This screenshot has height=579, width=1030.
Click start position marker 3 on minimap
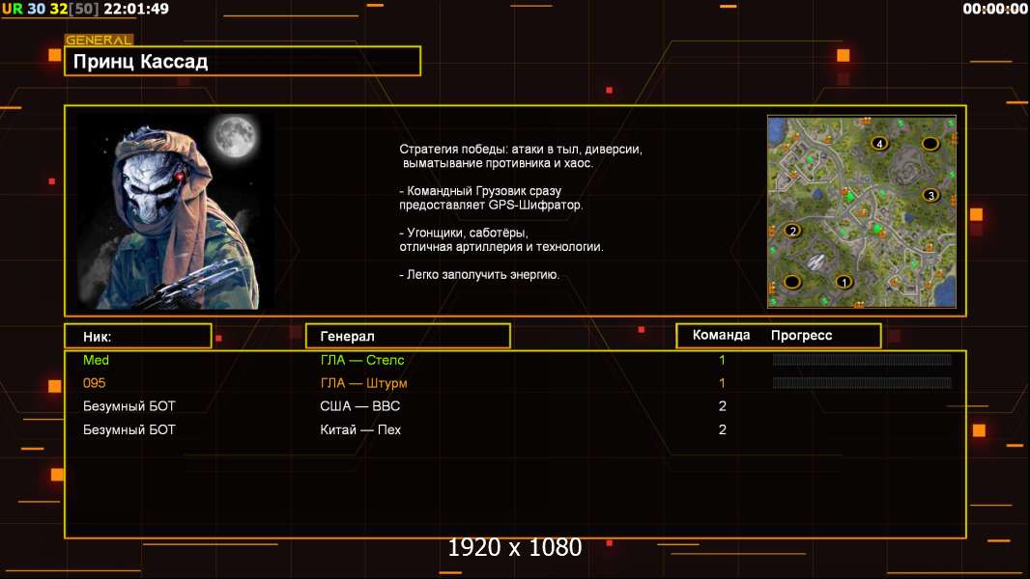[930, 195]
